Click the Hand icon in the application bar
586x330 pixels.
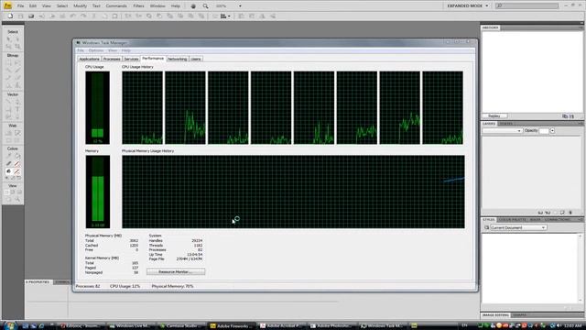coord(193,6)
